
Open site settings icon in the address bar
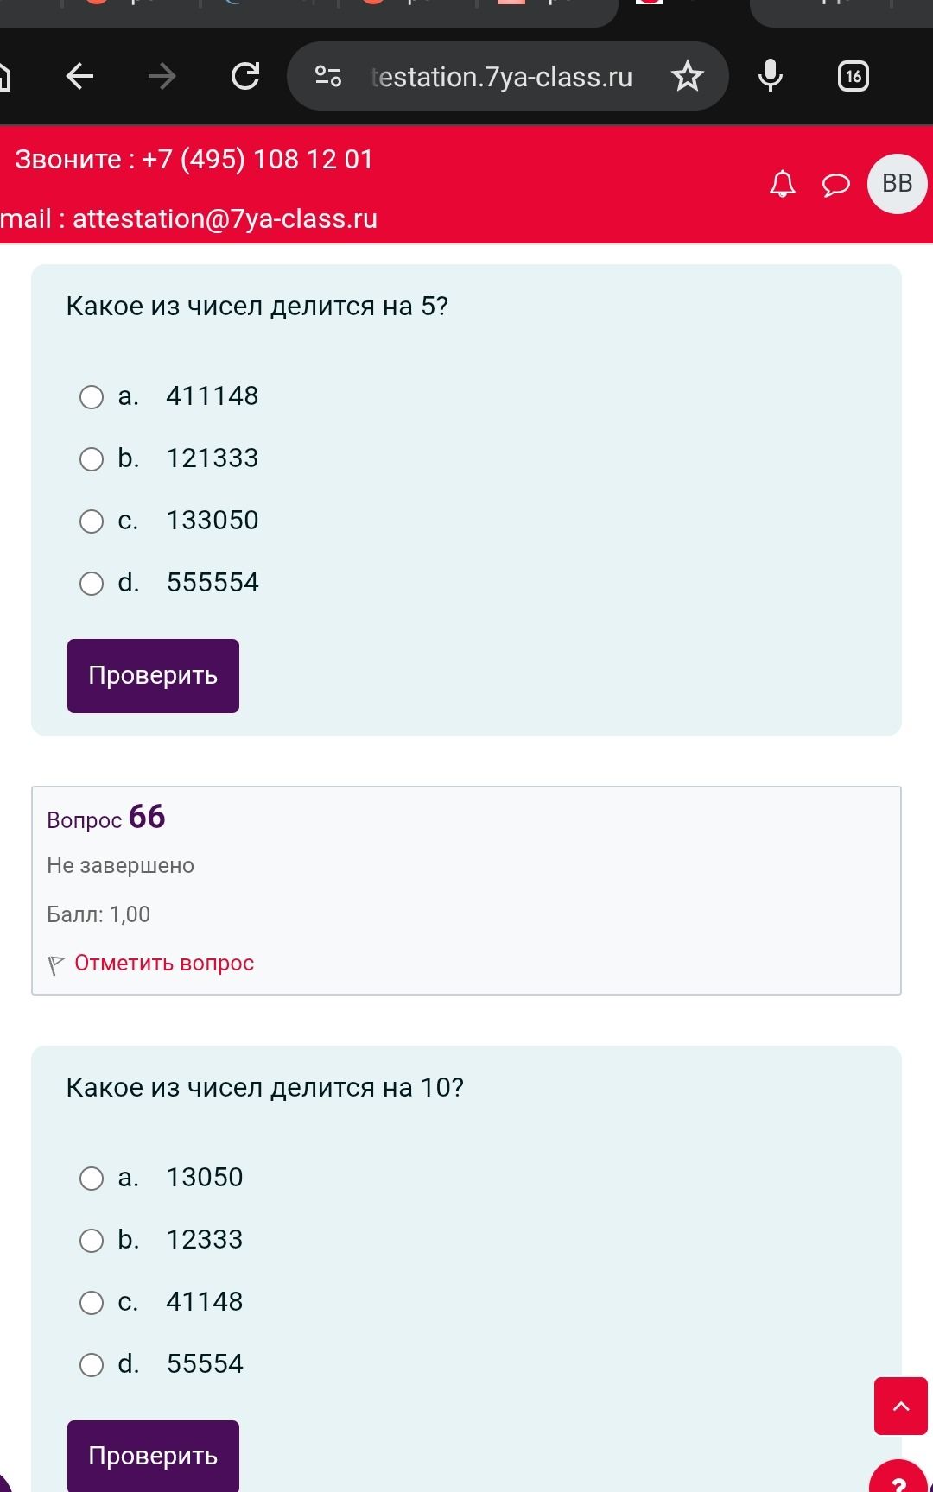click(x=328, y=77)
